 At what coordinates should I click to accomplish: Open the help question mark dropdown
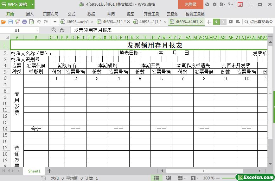230,4
